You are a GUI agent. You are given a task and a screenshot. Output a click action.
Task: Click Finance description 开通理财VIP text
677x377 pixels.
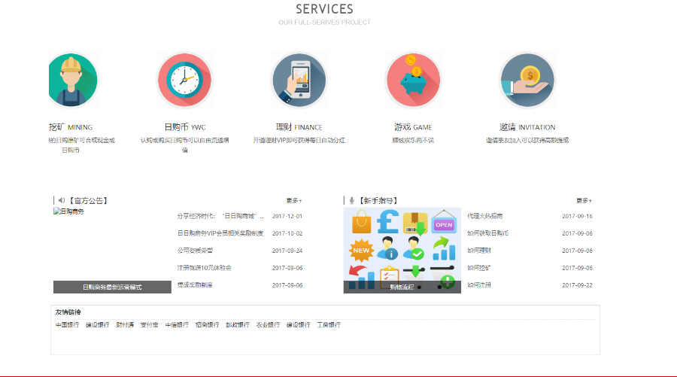pos(299,141)
